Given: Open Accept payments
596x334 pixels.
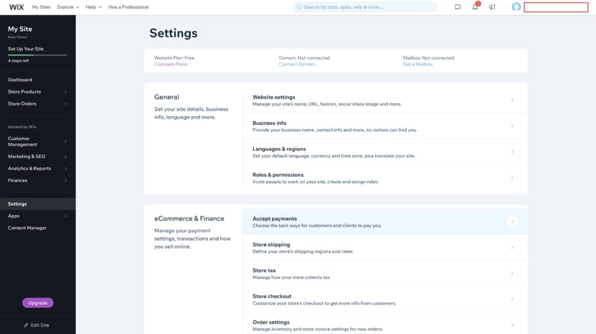Looking at the screenshot, I should coord(385,222).
